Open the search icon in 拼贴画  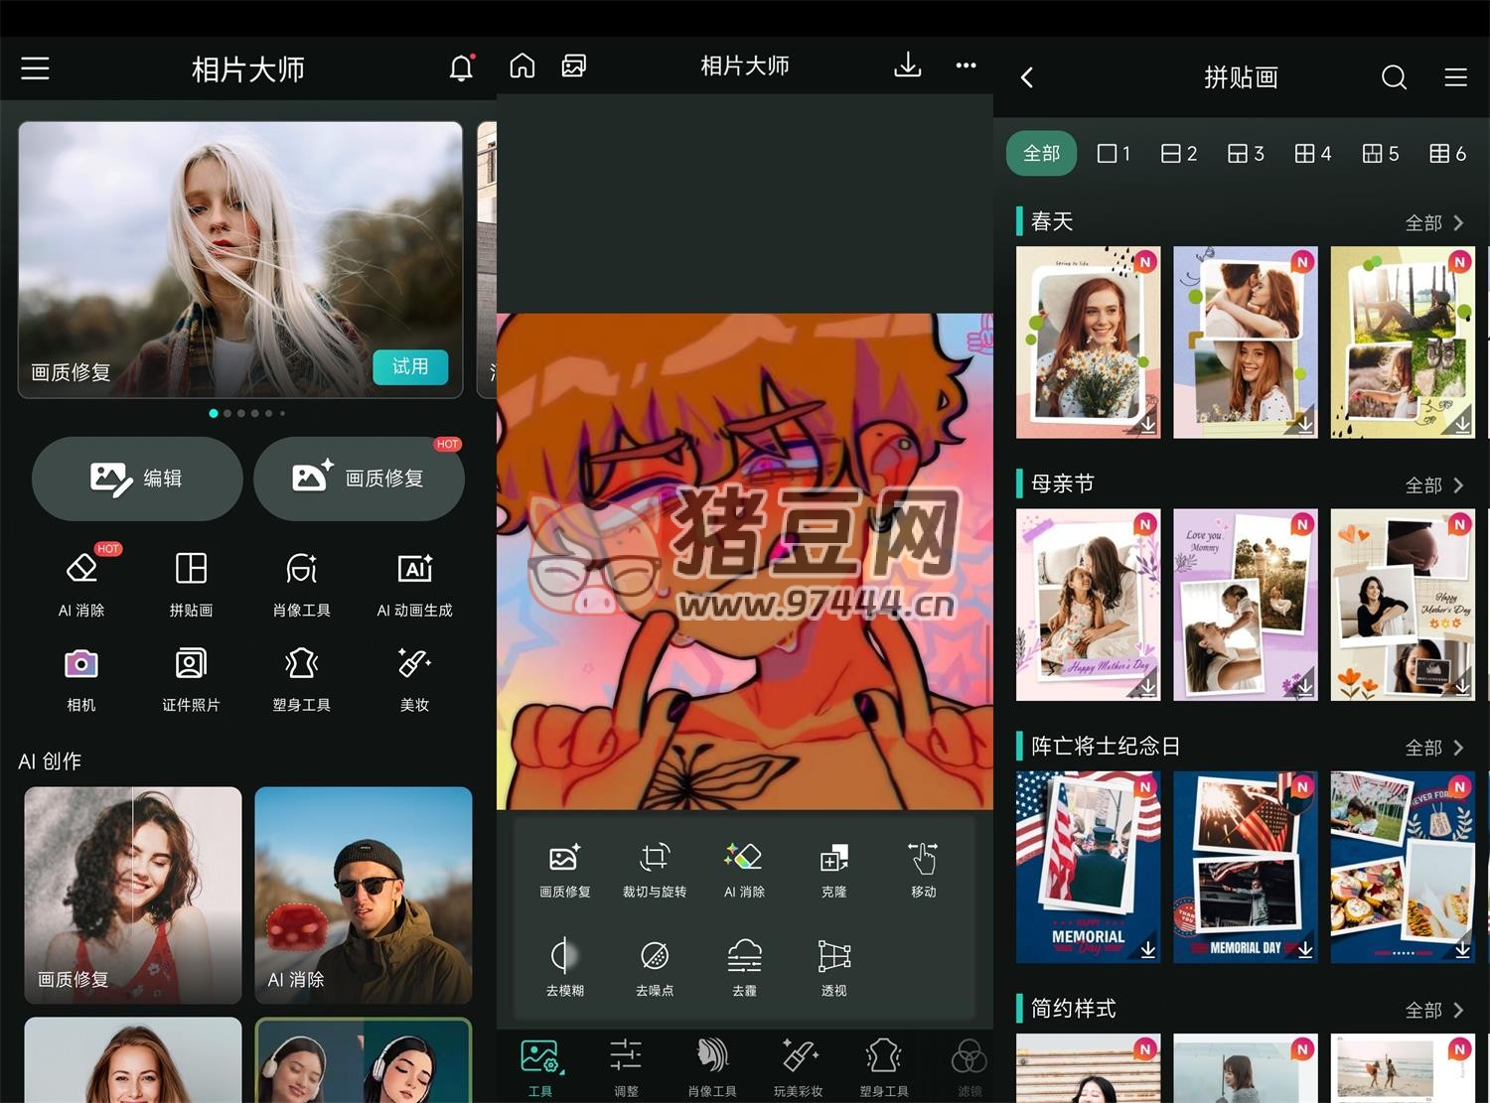point(1394,77)
